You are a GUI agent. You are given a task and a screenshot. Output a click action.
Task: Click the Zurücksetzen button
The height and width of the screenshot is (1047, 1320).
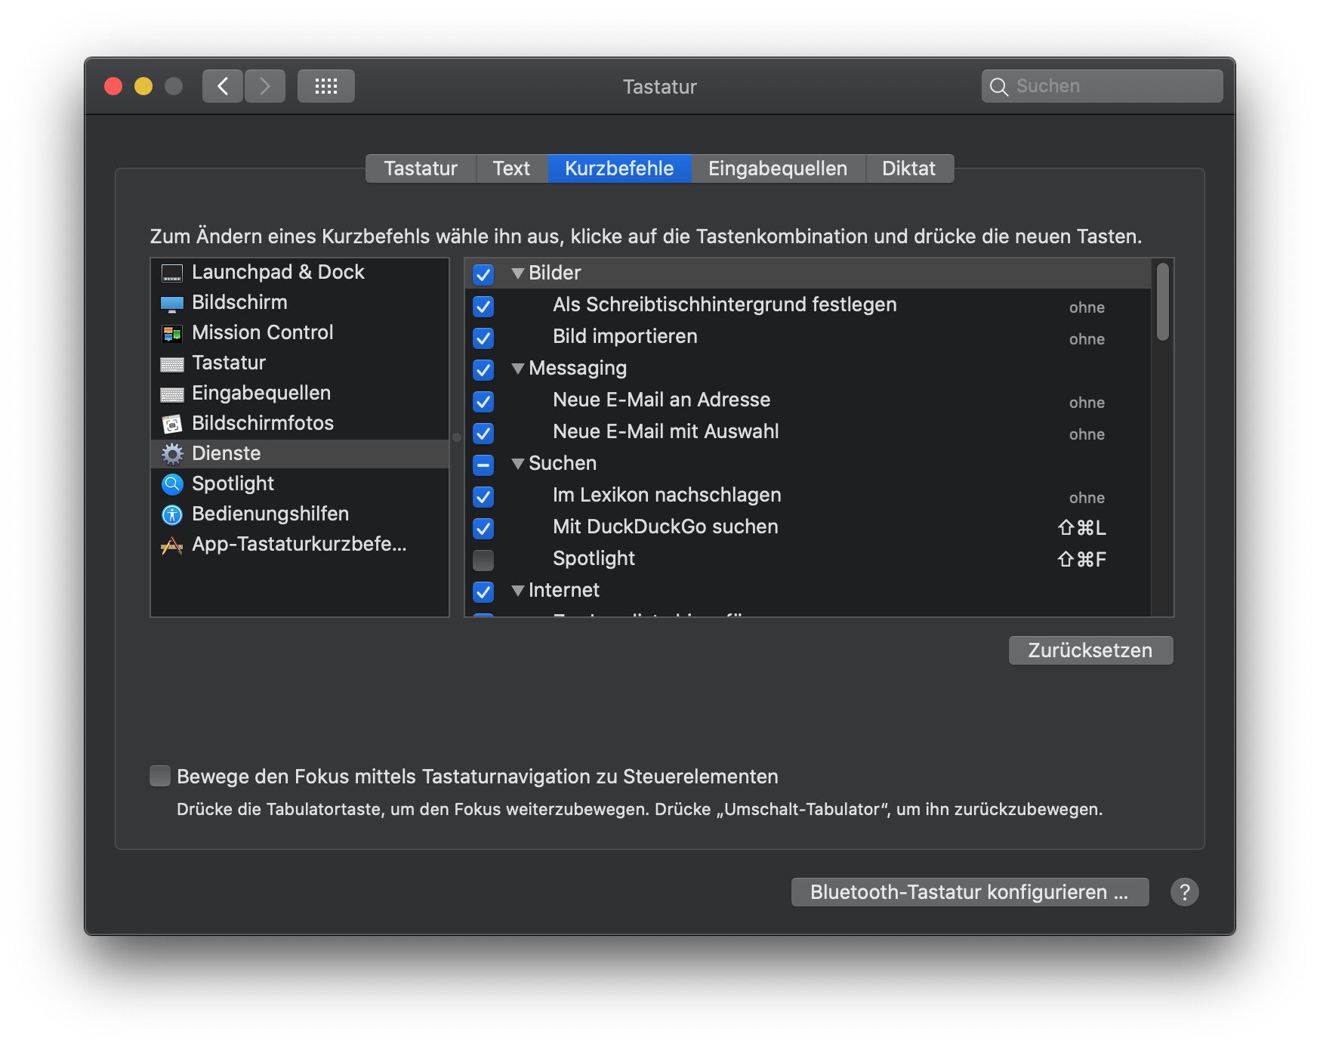[1090, 650]
